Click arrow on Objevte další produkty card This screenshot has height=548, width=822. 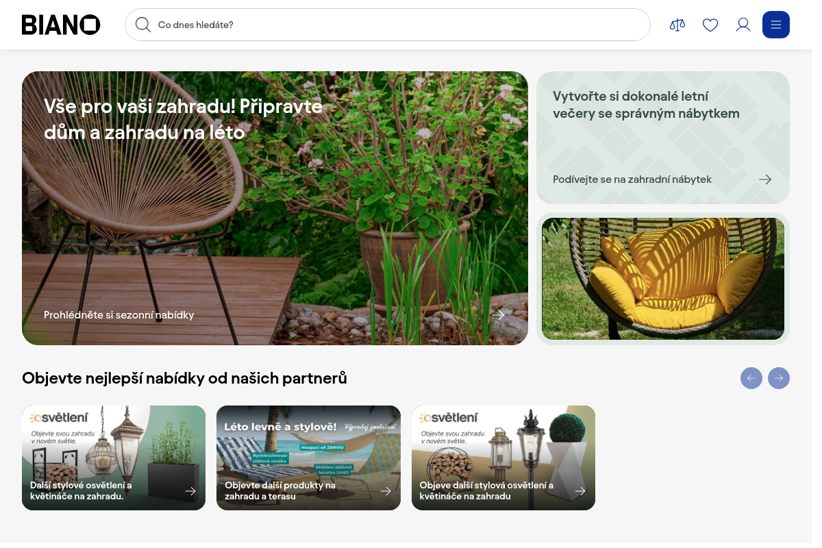click(386, 491)
